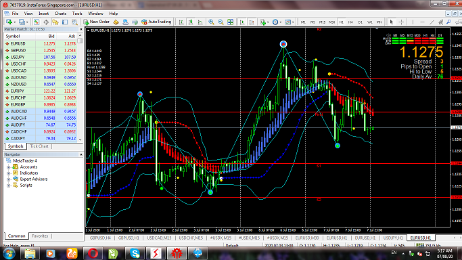The width and height of the screenshot is (462, 260).
Task: Select USDJPY row in Market Watch
Action: tap(41, 57)
